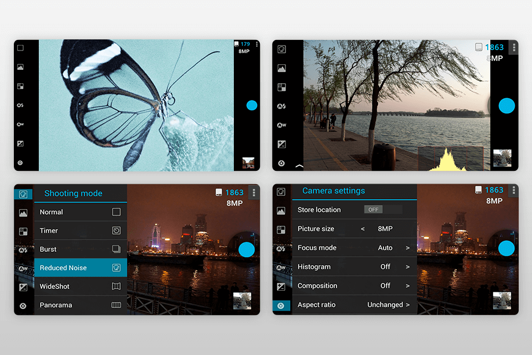This screenshot has height=355, width=532.
Task: Decrease Picture size with the left arrow
Action: point(363,229)
